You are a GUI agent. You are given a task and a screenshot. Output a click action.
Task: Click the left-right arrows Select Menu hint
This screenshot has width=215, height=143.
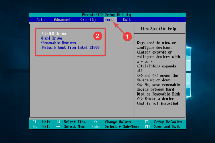click(71, 126)
